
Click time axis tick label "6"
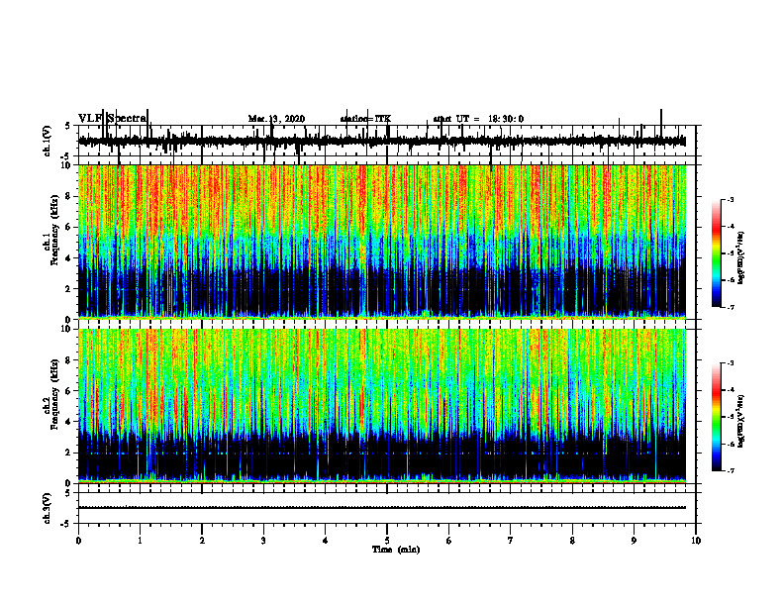point(449,541)
